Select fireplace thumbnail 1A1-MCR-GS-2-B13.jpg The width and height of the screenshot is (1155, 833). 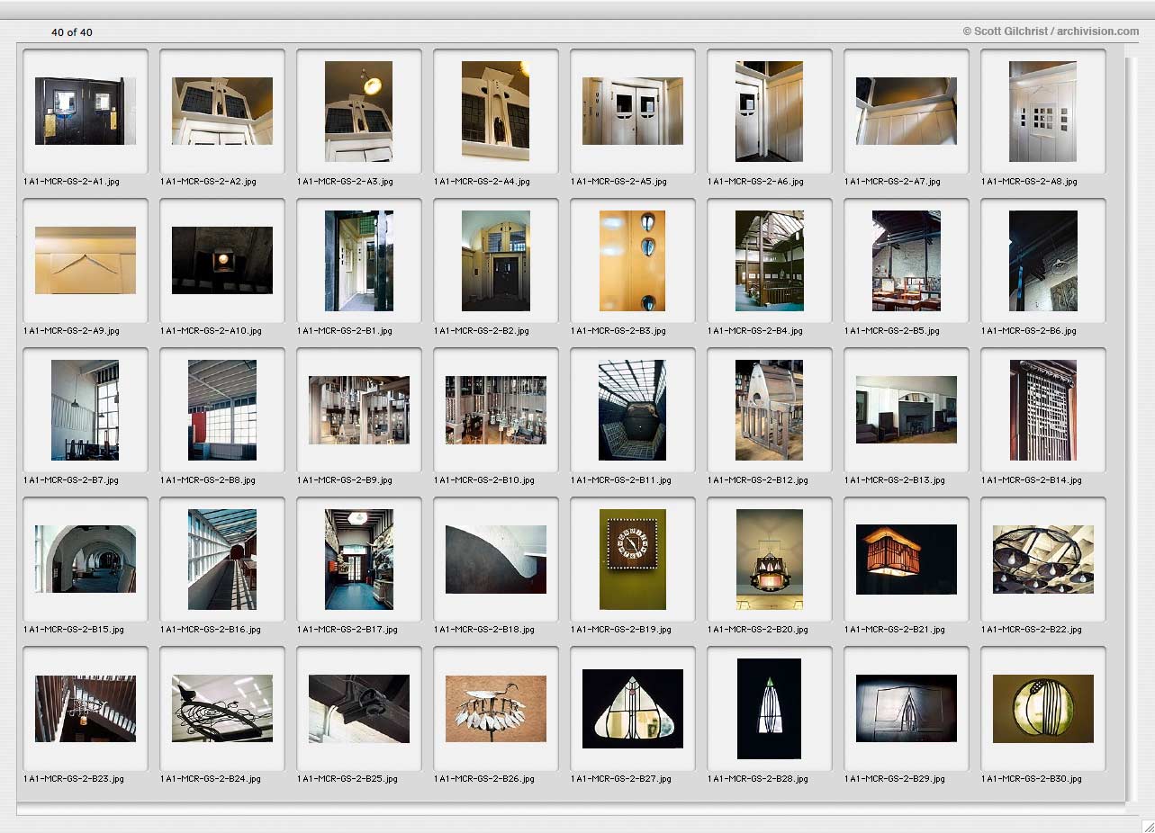tap(907, 410)
